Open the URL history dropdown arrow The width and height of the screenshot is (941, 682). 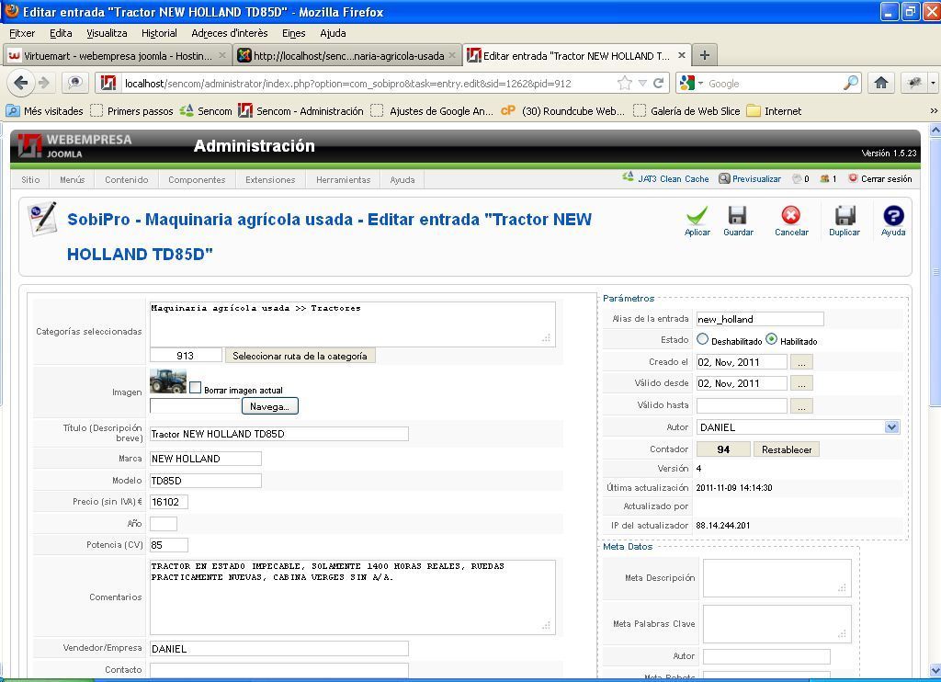pos(642,84)
